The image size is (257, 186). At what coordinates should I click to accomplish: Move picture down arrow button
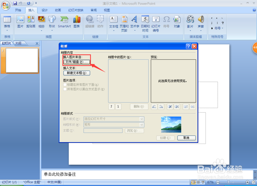pyautogui.click(x=118, y=107)
